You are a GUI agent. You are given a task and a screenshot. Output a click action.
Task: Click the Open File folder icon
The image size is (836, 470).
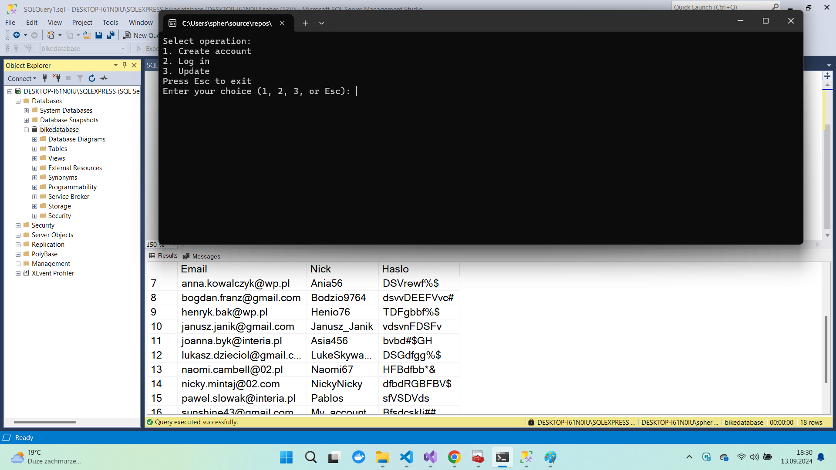(x=87, y=35)
